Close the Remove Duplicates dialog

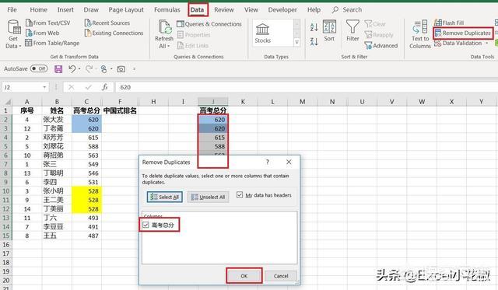[x=289, y=162]
